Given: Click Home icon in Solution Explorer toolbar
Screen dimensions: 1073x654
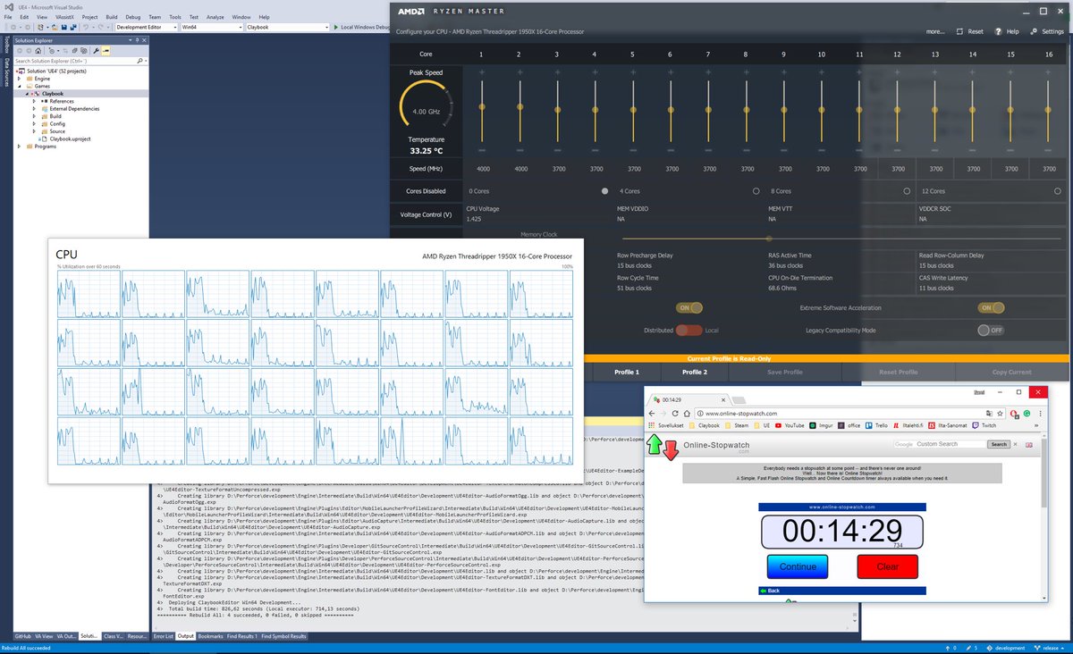Looking at the screenshot, I should 38,51.
